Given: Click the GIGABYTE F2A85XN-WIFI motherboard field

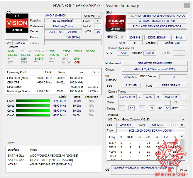Looking at the screenshot, I should tap(155, 63).
